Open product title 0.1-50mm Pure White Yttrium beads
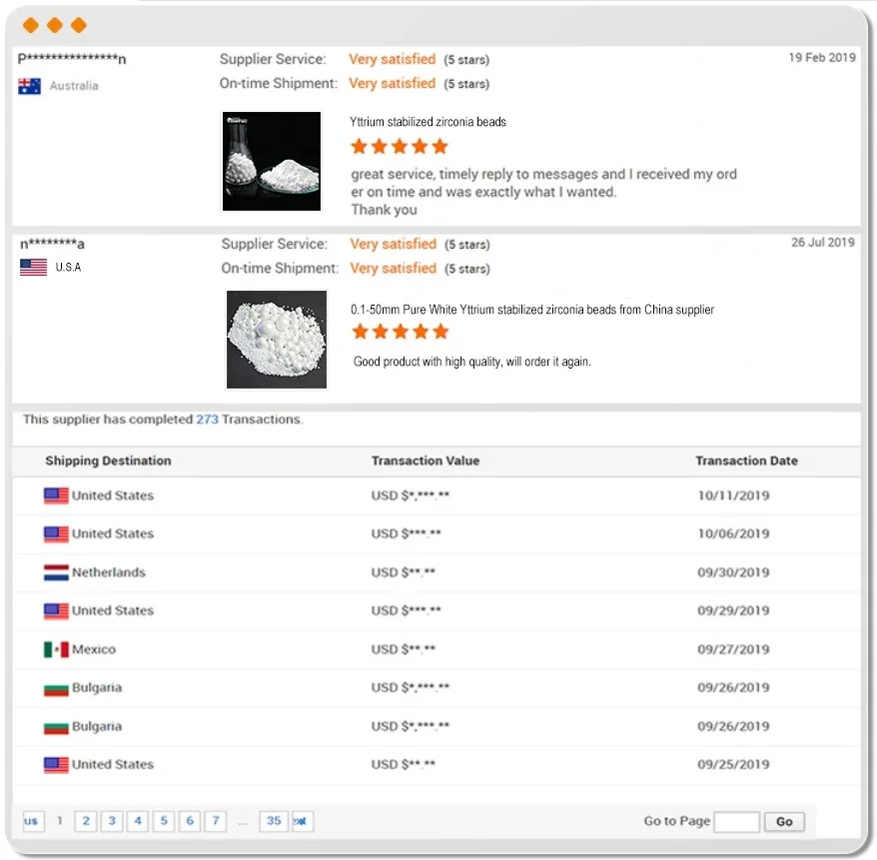 532,310
